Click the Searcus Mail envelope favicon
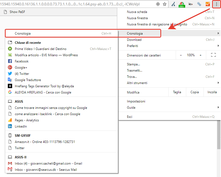The height and width of the screenshot is (177, 221). coord(10,169)
